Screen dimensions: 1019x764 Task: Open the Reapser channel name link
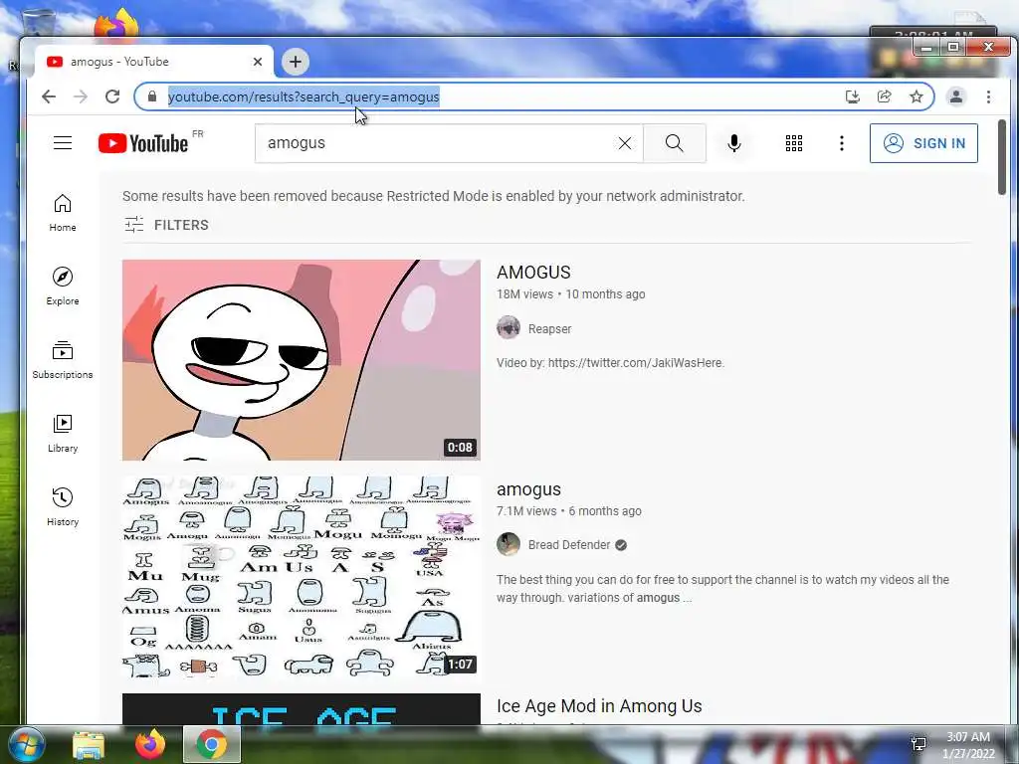549,328
